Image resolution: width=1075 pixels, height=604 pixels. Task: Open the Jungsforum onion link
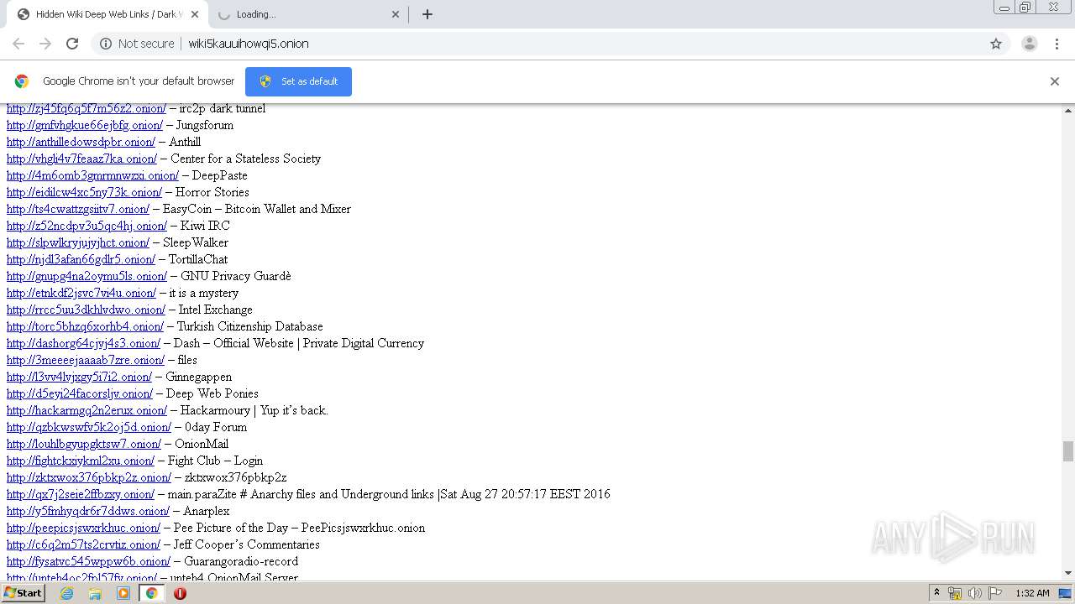(85, 125)
